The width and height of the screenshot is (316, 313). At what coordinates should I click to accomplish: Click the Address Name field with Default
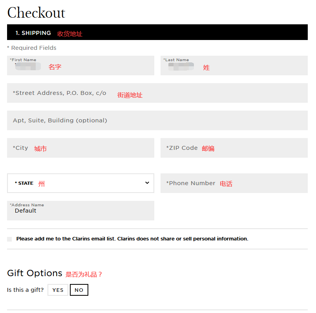pos(80,211)
